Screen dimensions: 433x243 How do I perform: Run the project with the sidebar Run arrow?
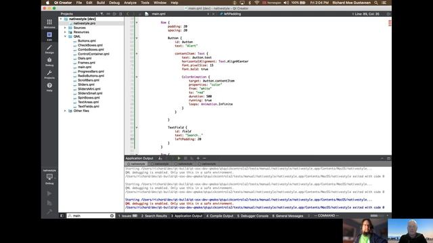[49, 194]
